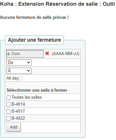Screen dimensions: 116x140
Task: Click the 'All day' label text
Action: [x=12, y=78]
